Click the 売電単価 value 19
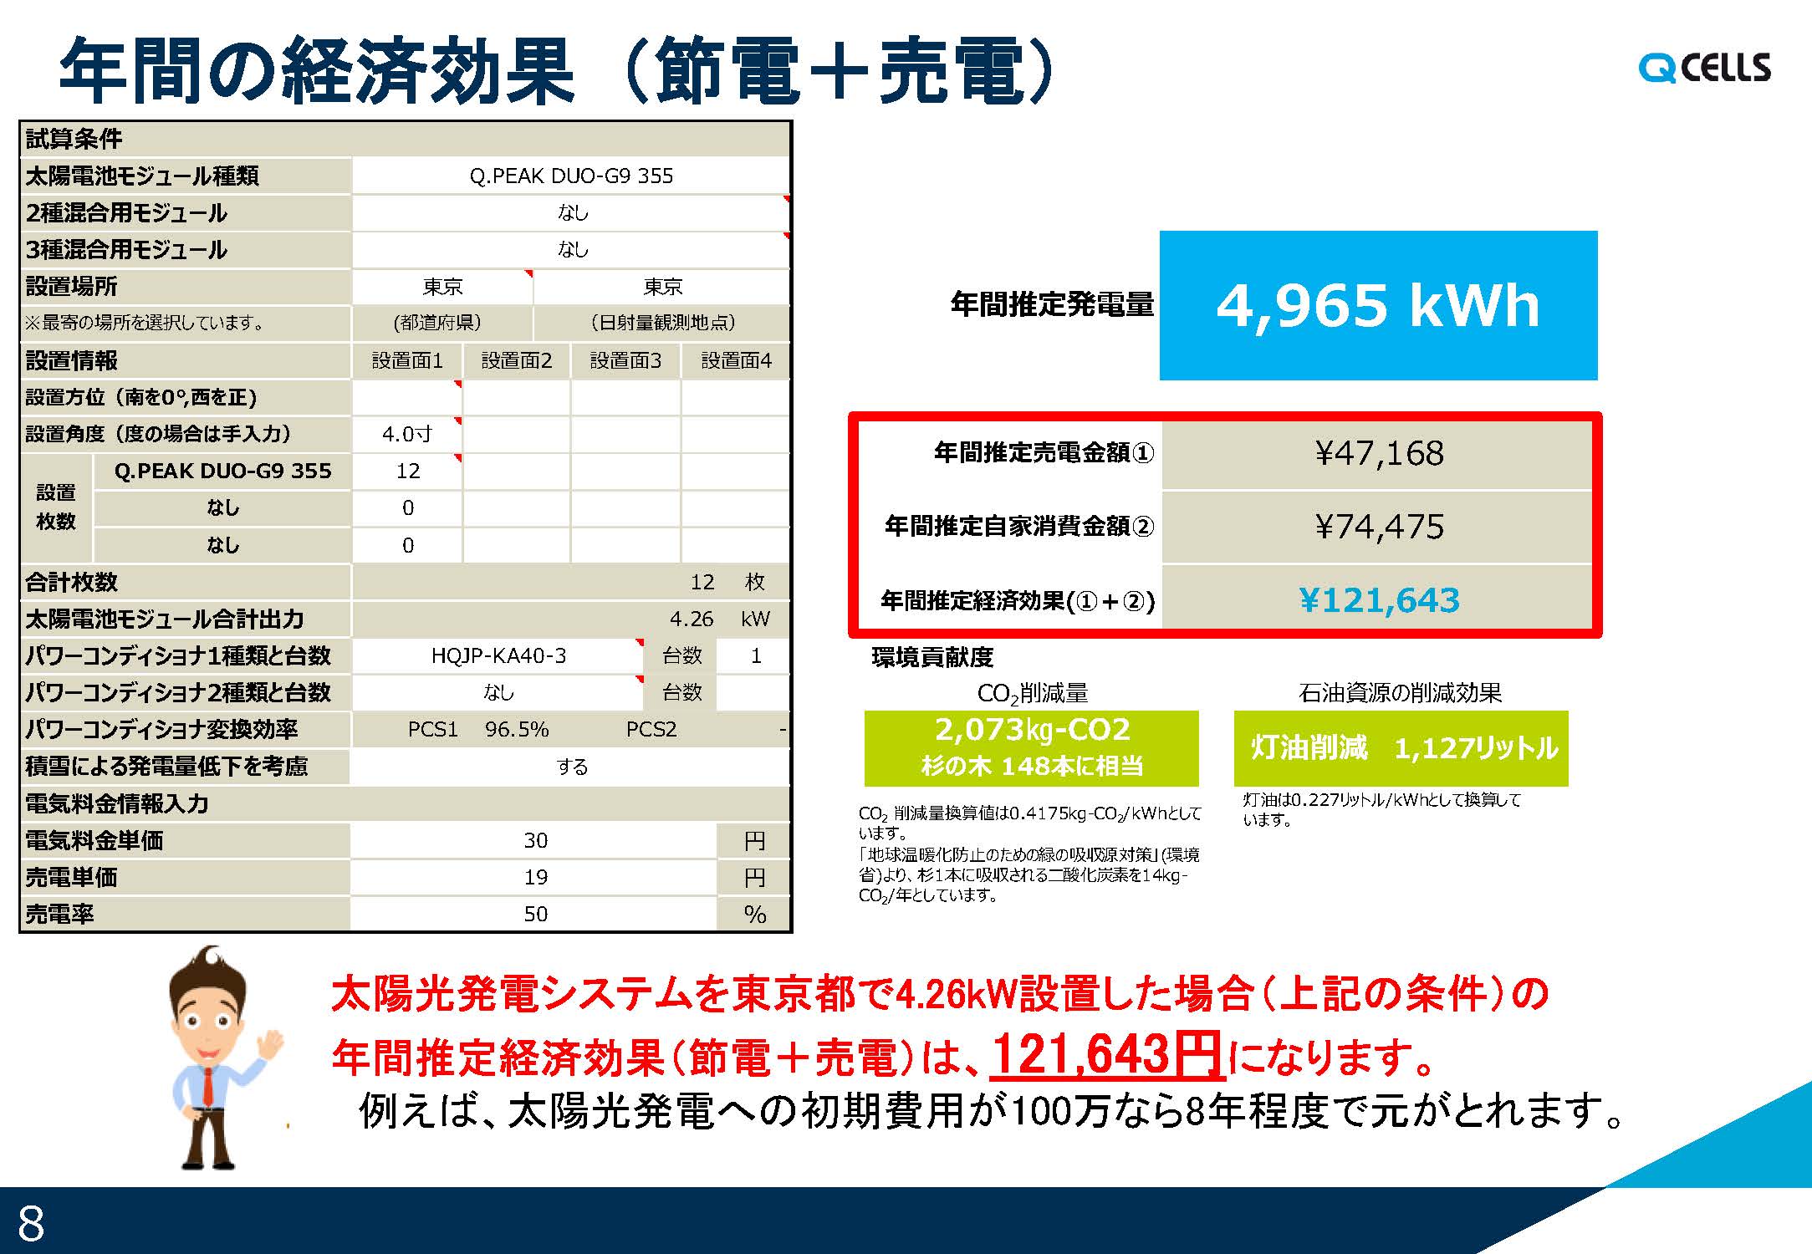1812x1254 pixels. pos(535,877)
